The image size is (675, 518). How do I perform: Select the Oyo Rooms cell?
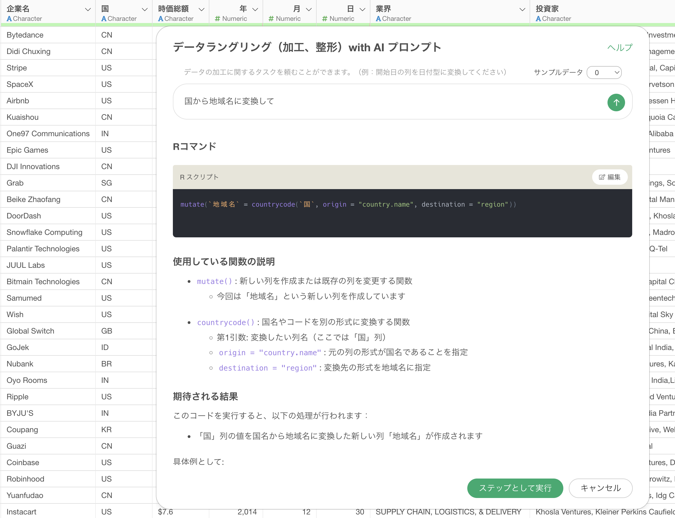(48, 380)
